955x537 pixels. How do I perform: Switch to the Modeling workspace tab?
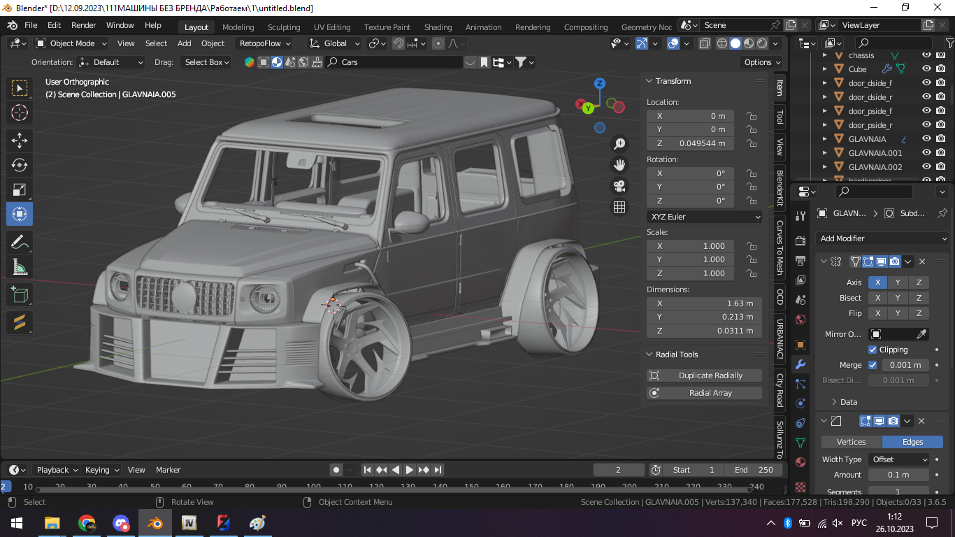tap(238, 27)
